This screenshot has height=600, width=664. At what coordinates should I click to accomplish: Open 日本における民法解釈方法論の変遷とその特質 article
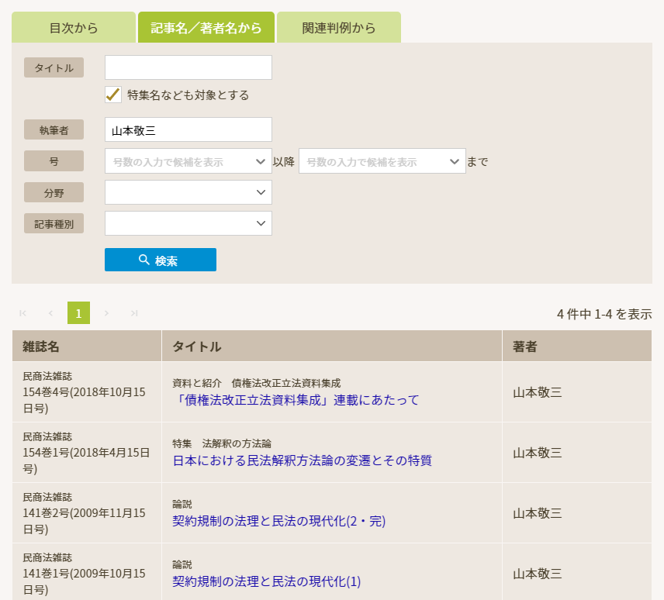(x=303, y=460)
